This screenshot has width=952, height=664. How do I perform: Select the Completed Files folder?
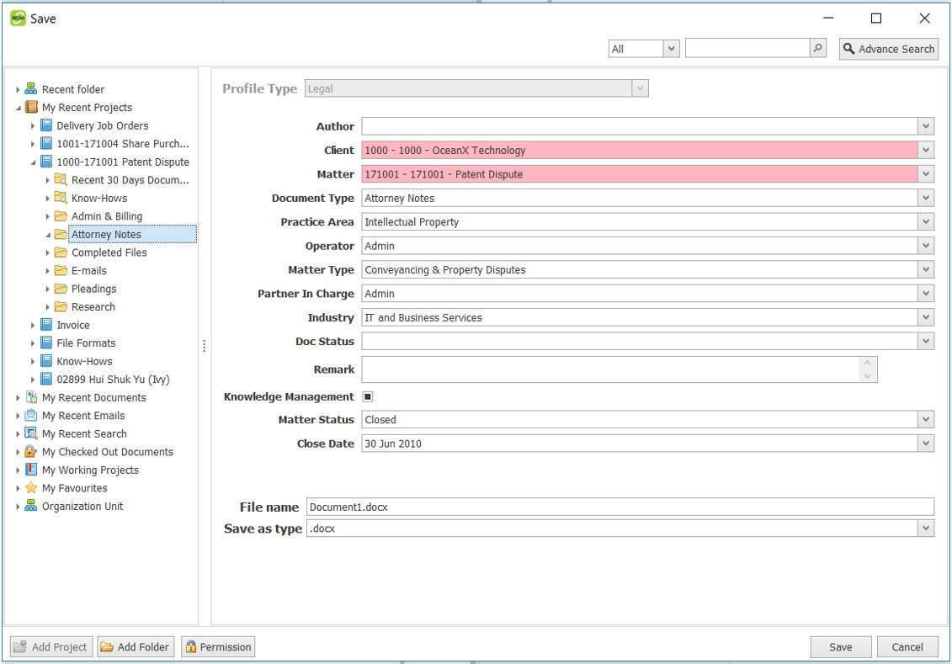(x=109, y=252)
